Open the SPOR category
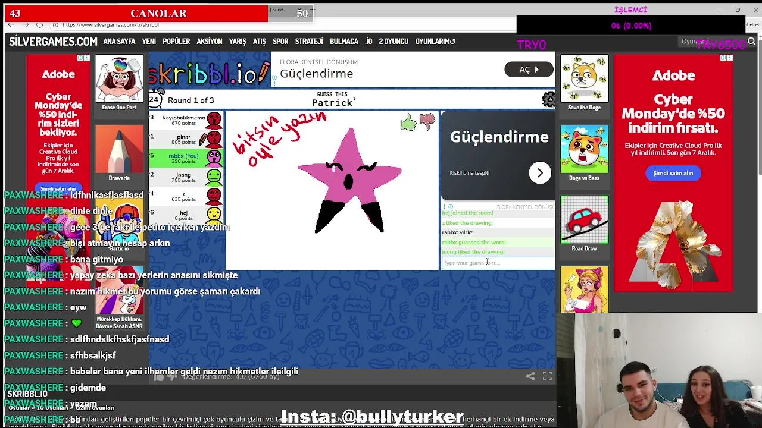Screen dimensions: 762x428 pyautogui.click(x=280, y=42)
